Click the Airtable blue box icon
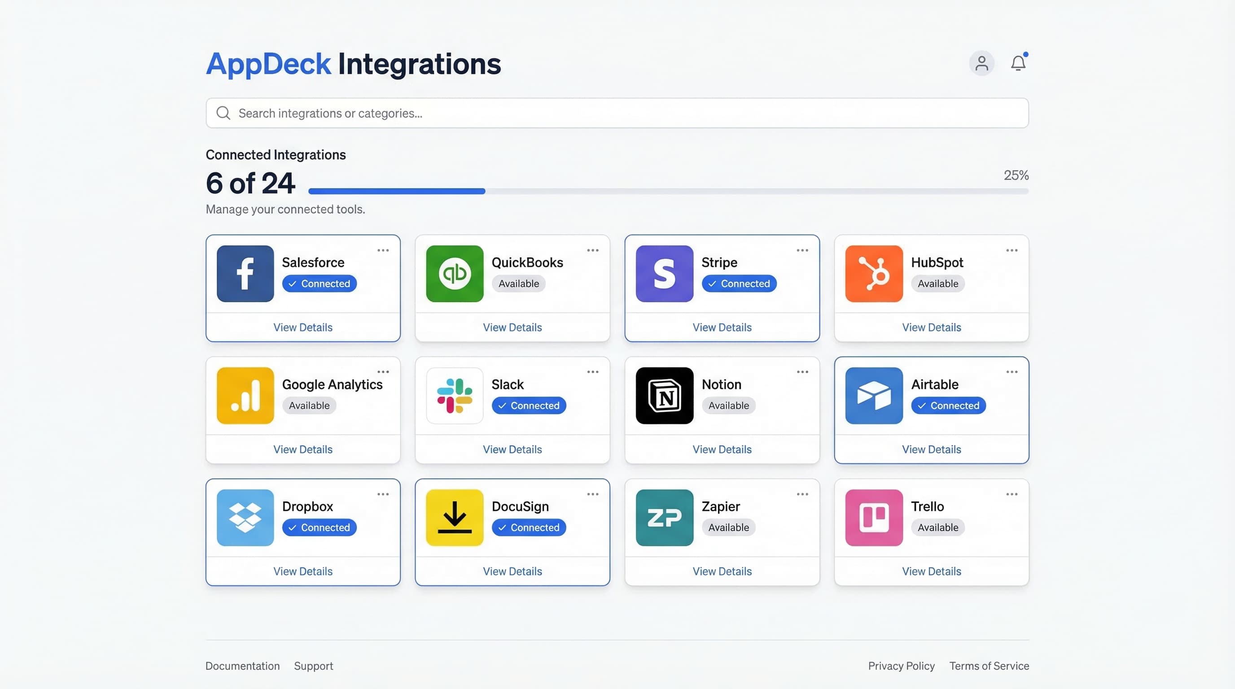This screenshot has width=1235, height=689. click(x=873, y=395)
